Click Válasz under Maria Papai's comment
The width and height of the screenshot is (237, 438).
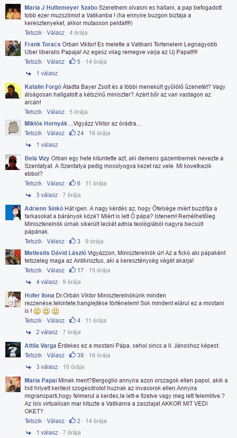point(56,421)
